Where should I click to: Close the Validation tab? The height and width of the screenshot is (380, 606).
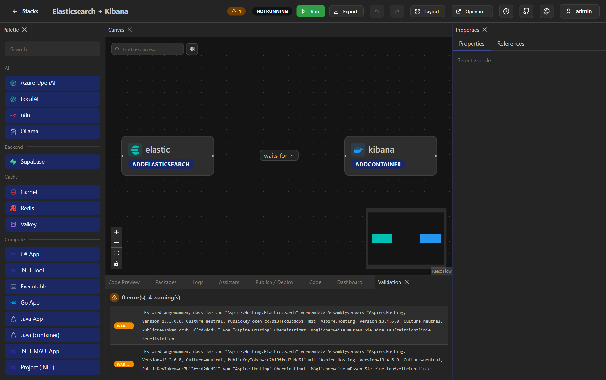point(407,282)
